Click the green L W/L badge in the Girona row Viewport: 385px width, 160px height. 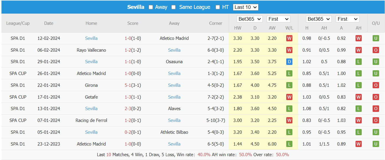point(289,85)
